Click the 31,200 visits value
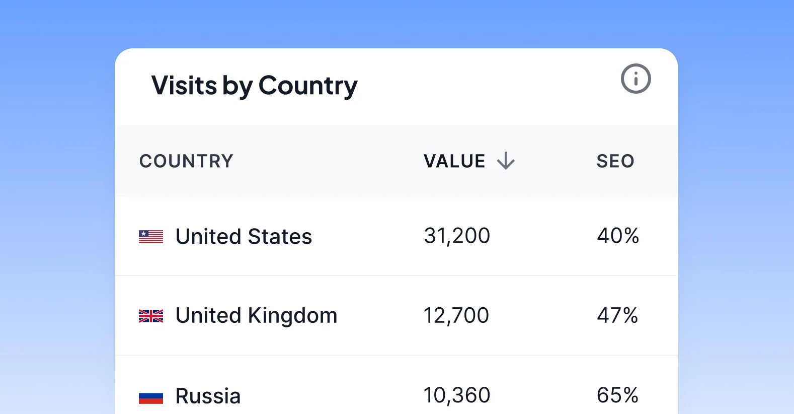 coord(457,236)
